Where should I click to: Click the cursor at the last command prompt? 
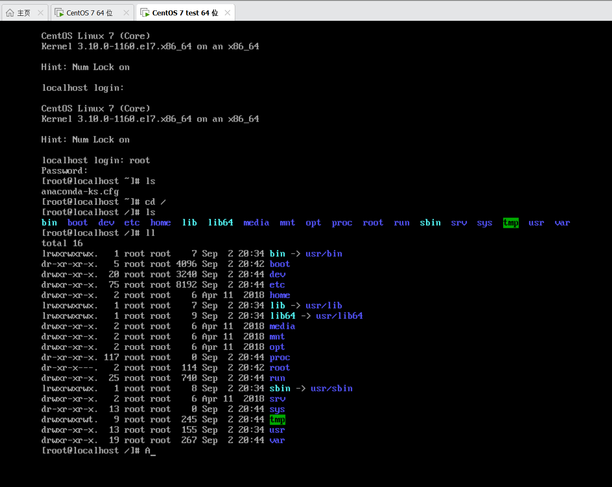(153, 451)
